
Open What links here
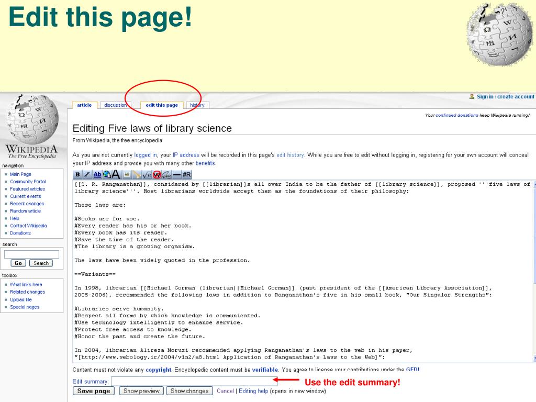pyautogui.click(x=26, y=284)
